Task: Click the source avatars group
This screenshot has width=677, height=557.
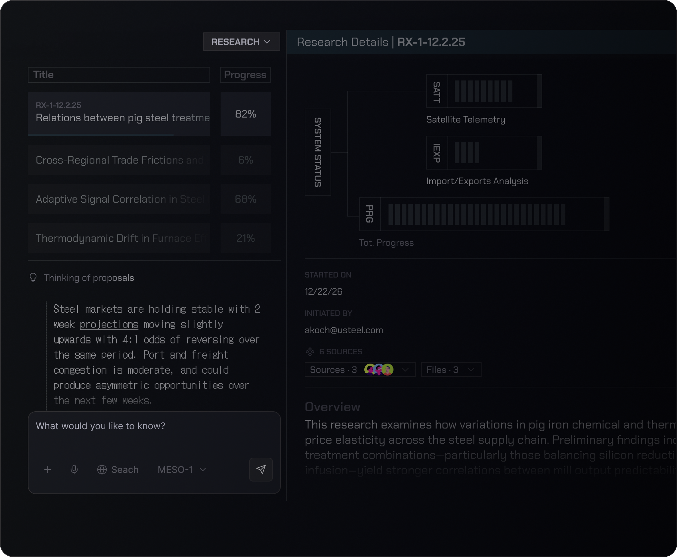Action: (x=379, y=370)
